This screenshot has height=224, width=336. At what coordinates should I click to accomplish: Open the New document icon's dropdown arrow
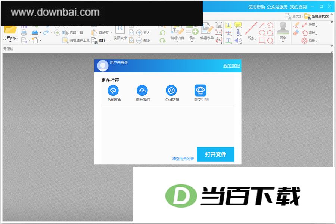click(x=40, y=40)
